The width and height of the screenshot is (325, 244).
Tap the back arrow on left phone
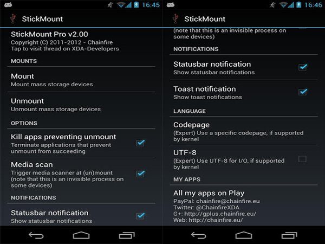(x=36, y=235)
